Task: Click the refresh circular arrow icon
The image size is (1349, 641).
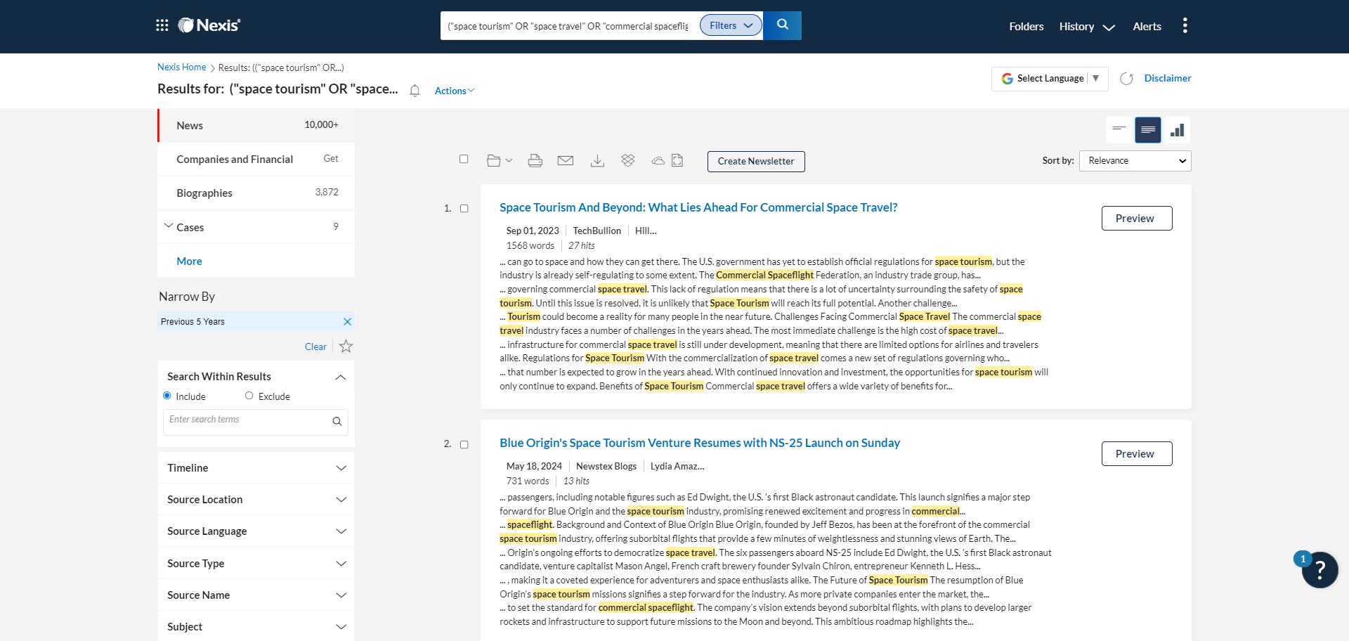Action: [x=1126, y=79]
